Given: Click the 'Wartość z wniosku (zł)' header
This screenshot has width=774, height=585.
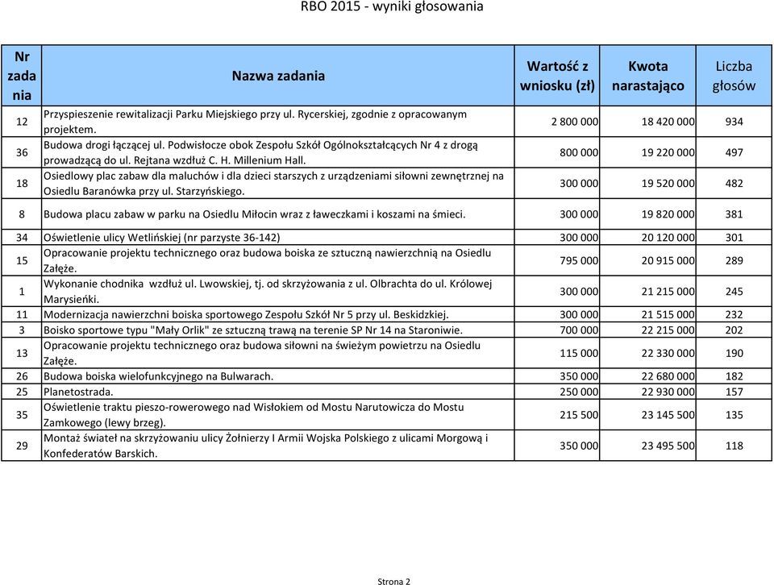Looking at the screenshot, I should click(557, 76).
